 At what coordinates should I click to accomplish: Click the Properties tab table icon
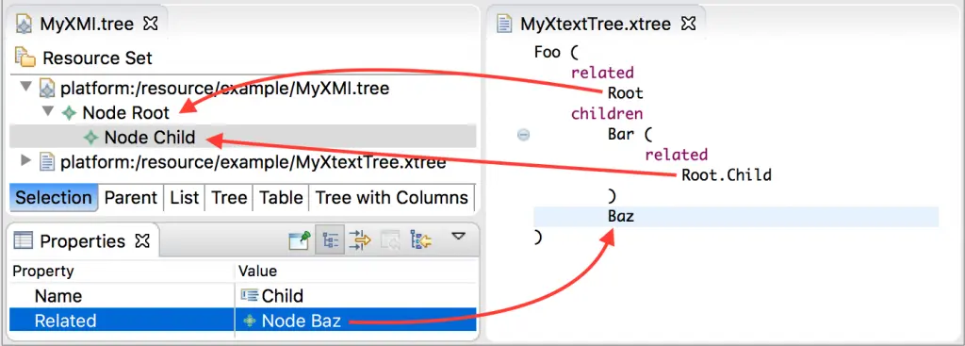click(24, 240)
